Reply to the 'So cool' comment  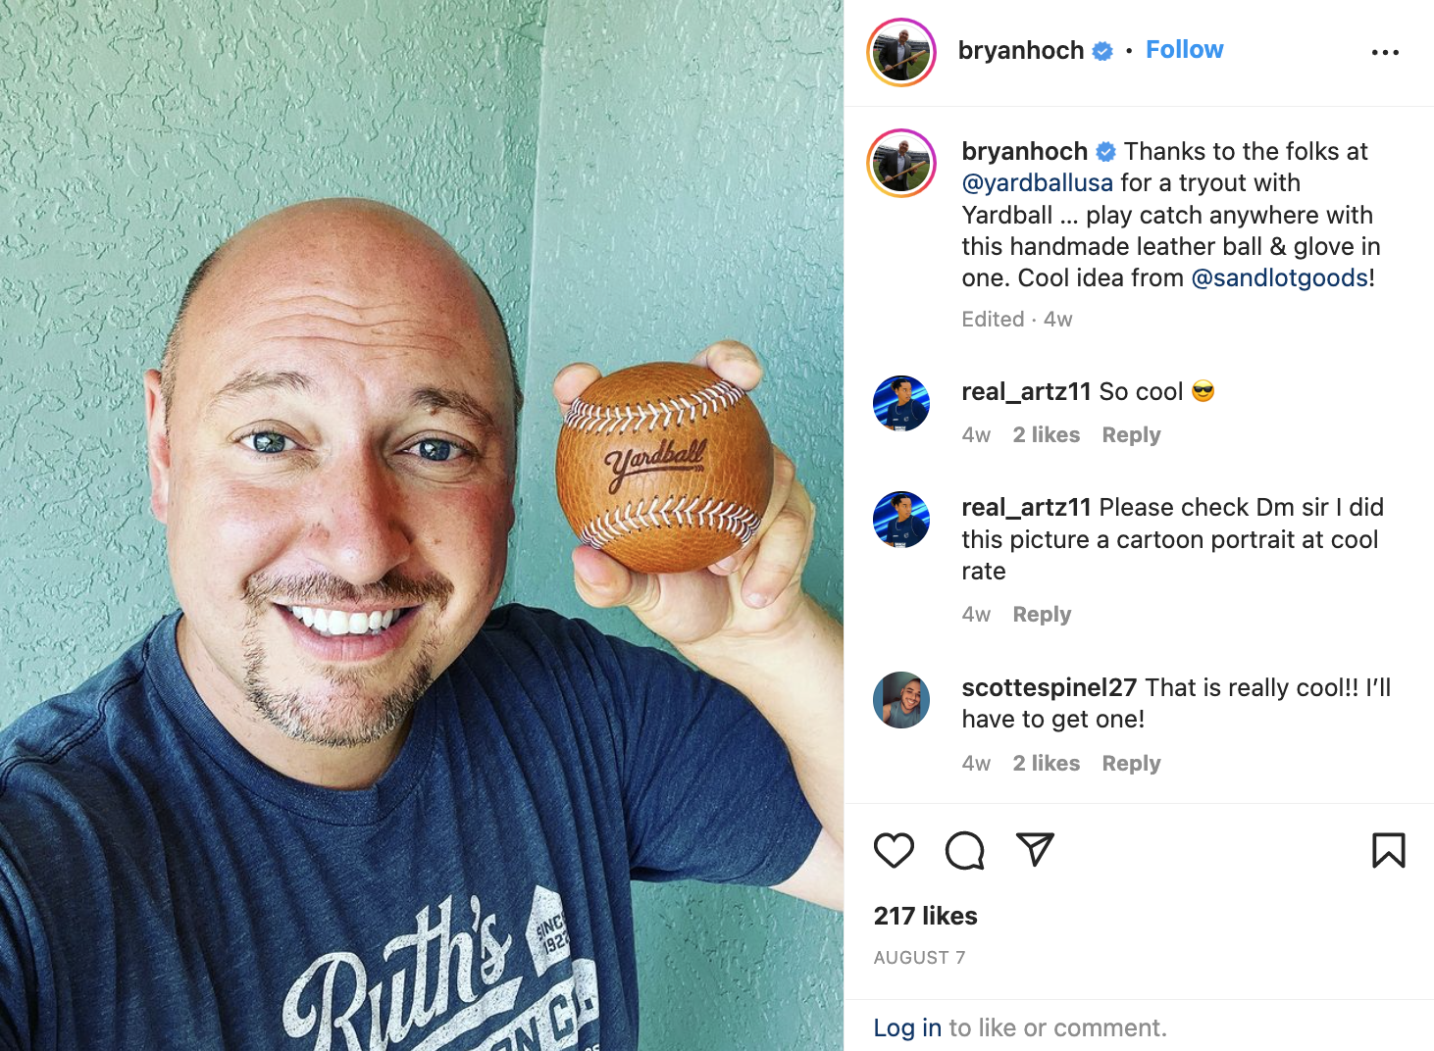[1131, 435]
